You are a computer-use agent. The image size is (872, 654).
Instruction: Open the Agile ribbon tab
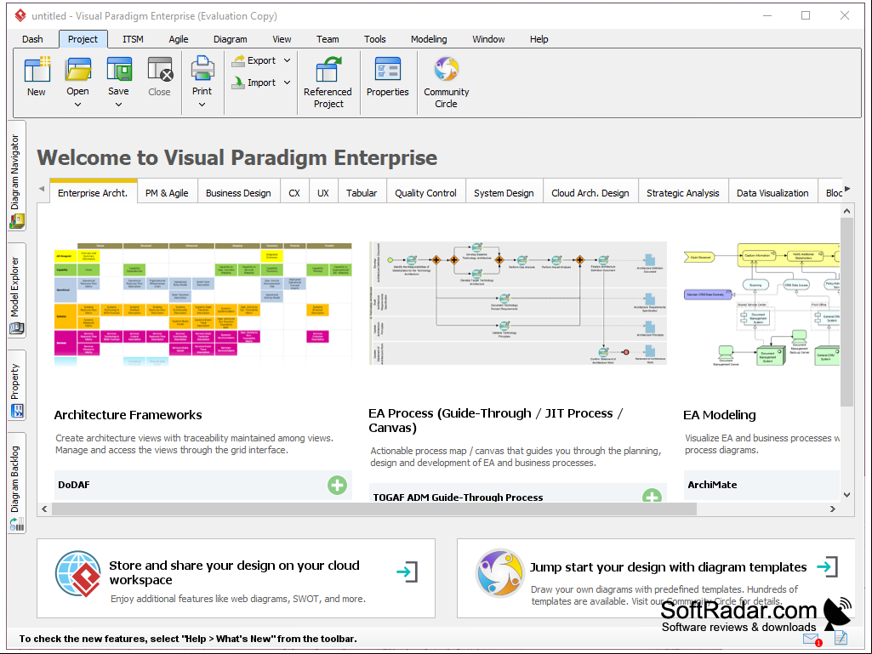[179, 39]
